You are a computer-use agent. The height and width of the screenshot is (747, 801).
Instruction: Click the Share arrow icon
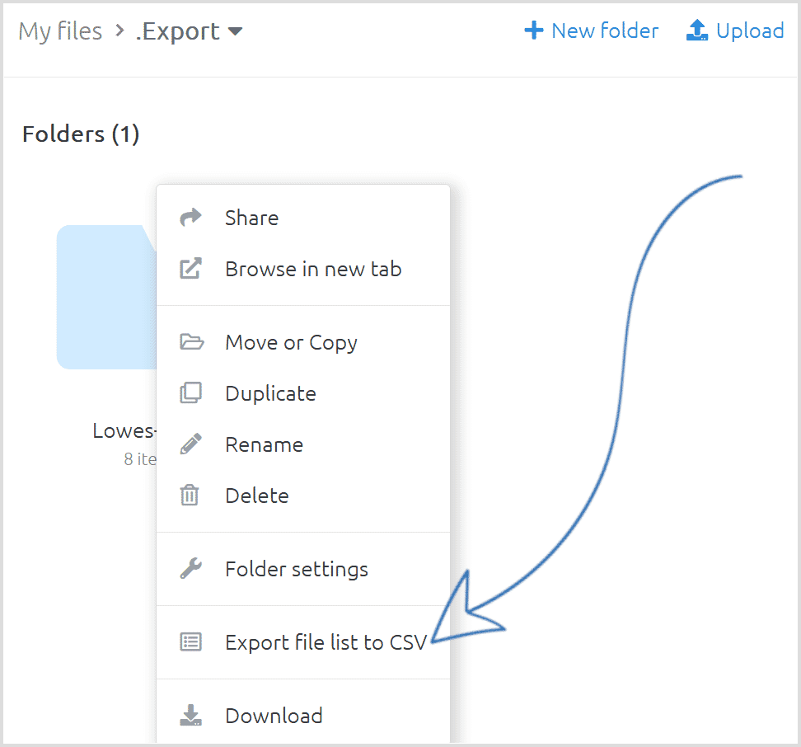(x=190, y=218)
